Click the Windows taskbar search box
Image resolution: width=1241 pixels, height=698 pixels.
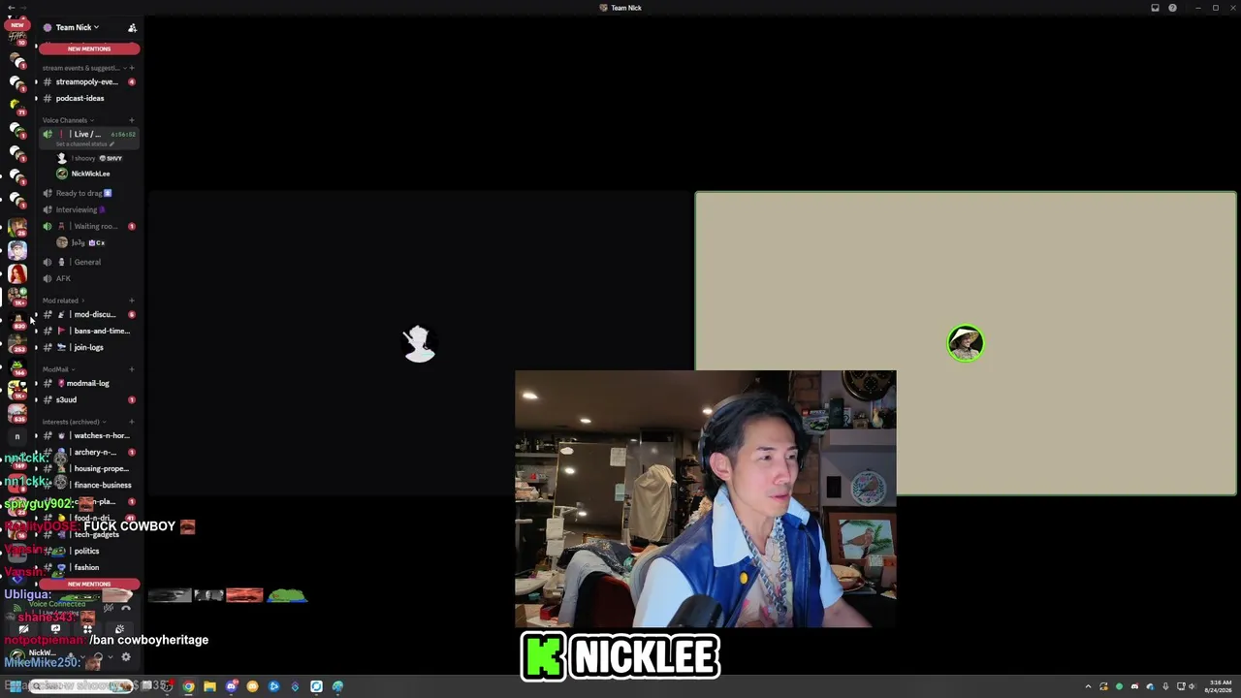[x=81, y=686]
